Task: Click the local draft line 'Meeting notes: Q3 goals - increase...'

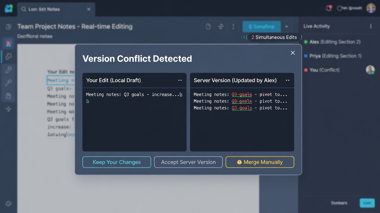Action: [134, 95]
